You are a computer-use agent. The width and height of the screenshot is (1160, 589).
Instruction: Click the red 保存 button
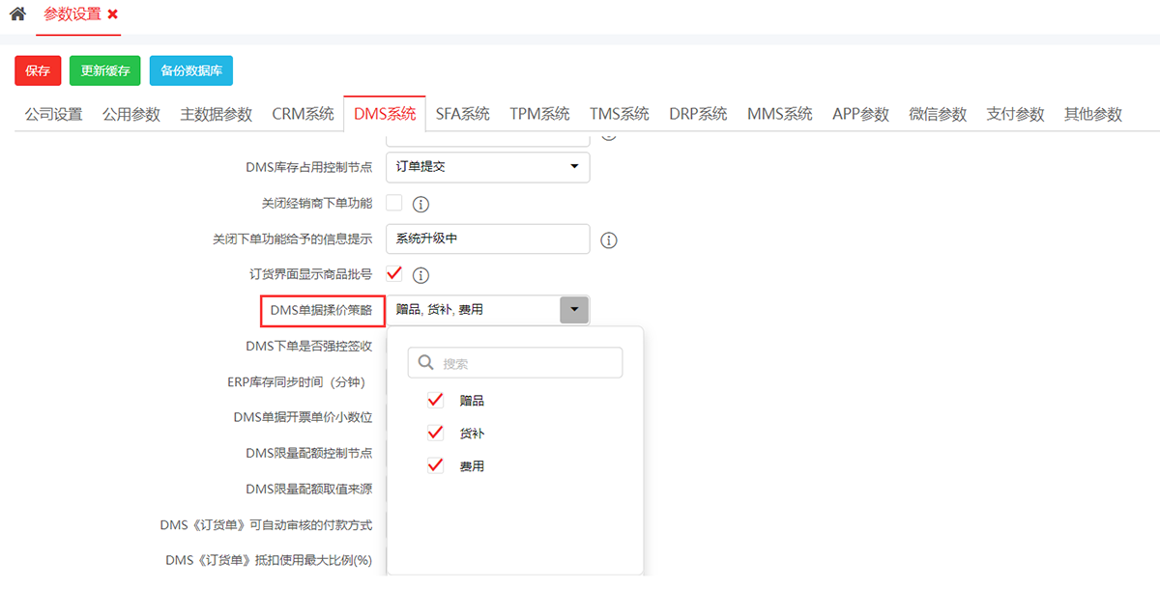click(x=38, y=70)
